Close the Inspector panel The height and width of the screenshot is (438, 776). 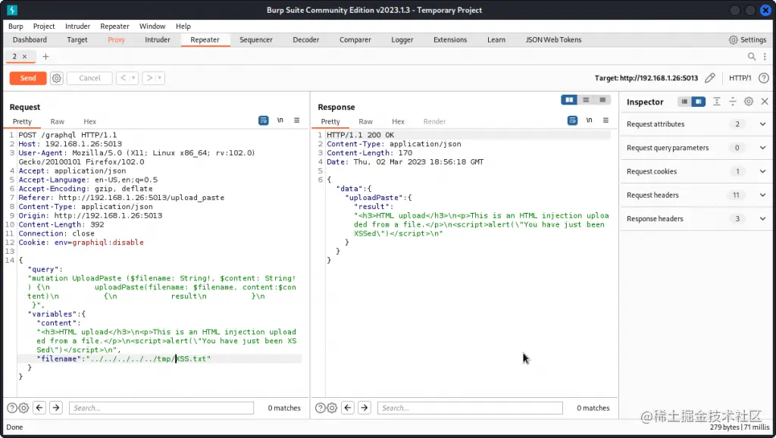[765, 102]
